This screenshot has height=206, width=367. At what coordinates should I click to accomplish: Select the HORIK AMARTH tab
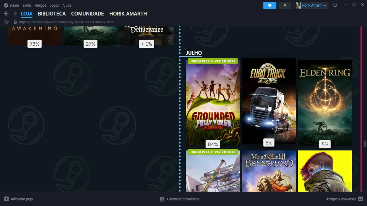tap(128, 14)
